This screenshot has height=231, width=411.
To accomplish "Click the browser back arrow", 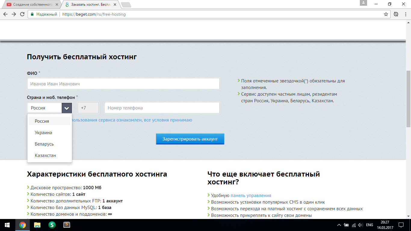I will tap(5, 14).
